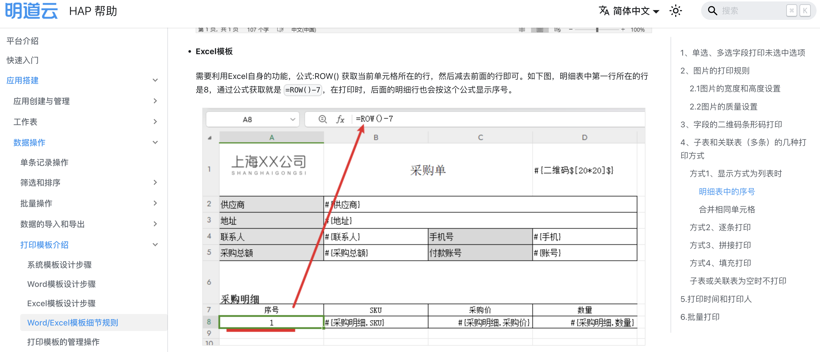Click the 明道云 logo

pyautogui.click(x=31, y=11)
